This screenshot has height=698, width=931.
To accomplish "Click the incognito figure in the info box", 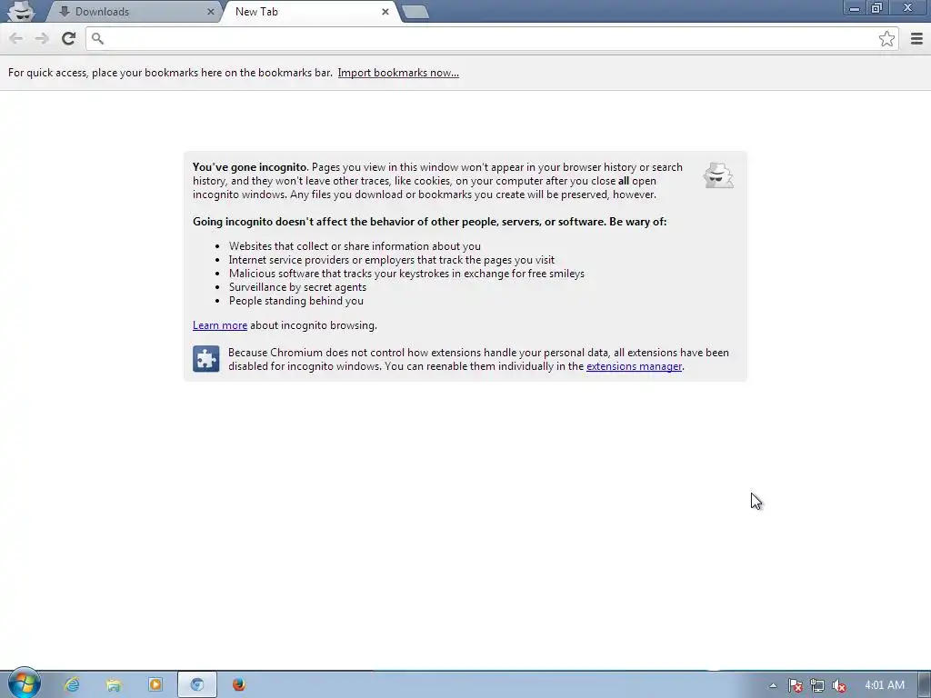I will click(x=718, y=175).
